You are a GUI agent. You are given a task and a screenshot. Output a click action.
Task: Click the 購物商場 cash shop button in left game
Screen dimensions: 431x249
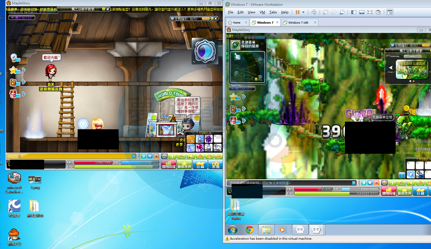pyautogui.click(x=168, y=165)
